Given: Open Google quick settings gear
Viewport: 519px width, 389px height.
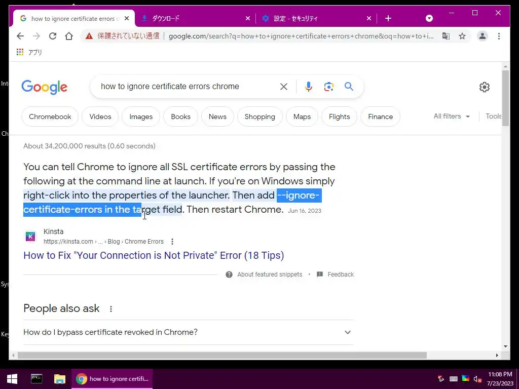Looking at the screenshot, I should 484,87.
